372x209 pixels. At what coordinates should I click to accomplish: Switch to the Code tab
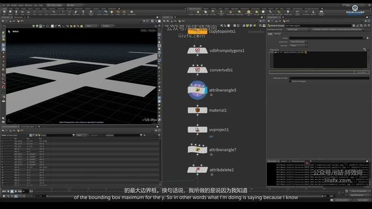click(x=270, y=34)
